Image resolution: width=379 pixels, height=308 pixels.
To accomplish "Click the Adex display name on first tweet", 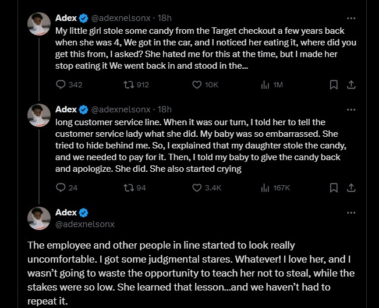I will click(66, 18).
